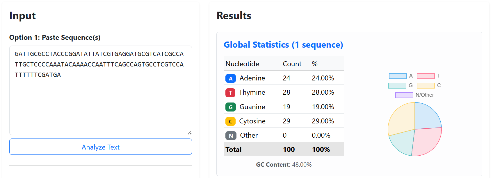This screenshot has height=178, width=493.
Task: Toggle the T legend swatch in chart
Action: click(x=426, y=76)
